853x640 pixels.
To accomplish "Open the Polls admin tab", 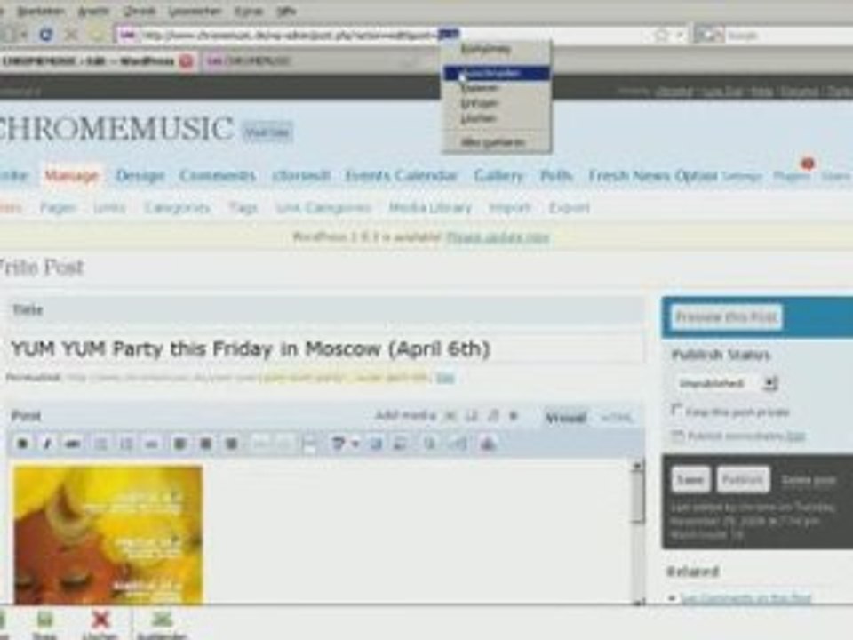I will point(556,176).
